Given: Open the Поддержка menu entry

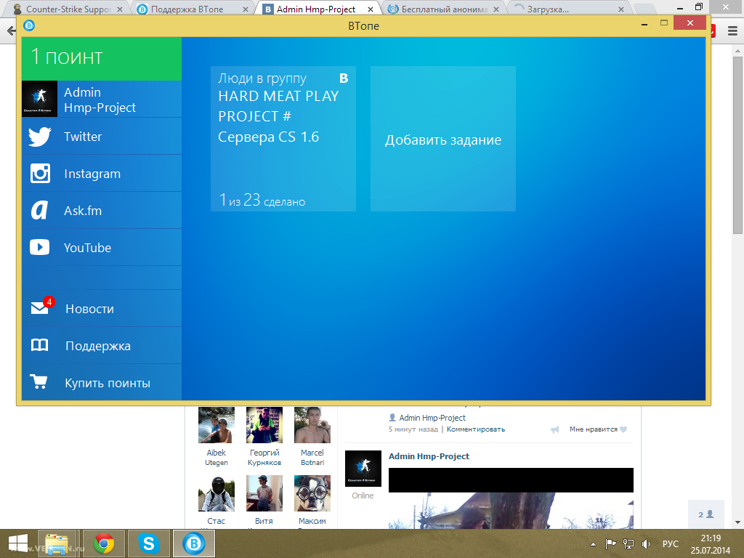Looking at the screenshot, I should [102, 345].
